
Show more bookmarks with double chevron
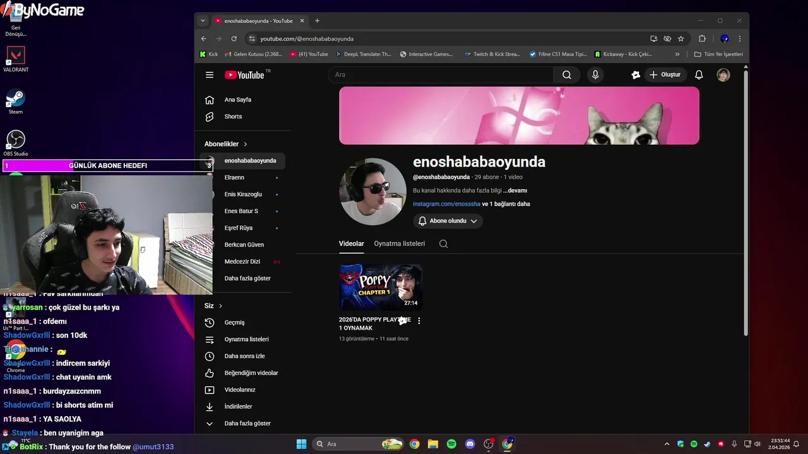677,54
